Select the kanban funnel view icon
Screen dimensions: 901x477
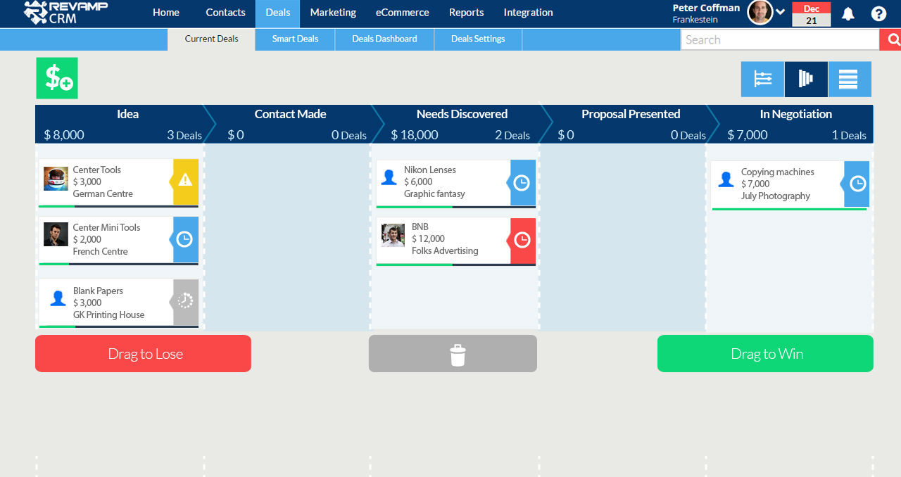(805, 79)
